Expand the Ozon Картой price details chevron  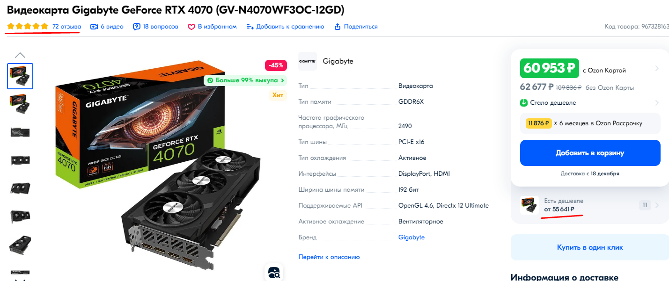(x=656, y=68)
